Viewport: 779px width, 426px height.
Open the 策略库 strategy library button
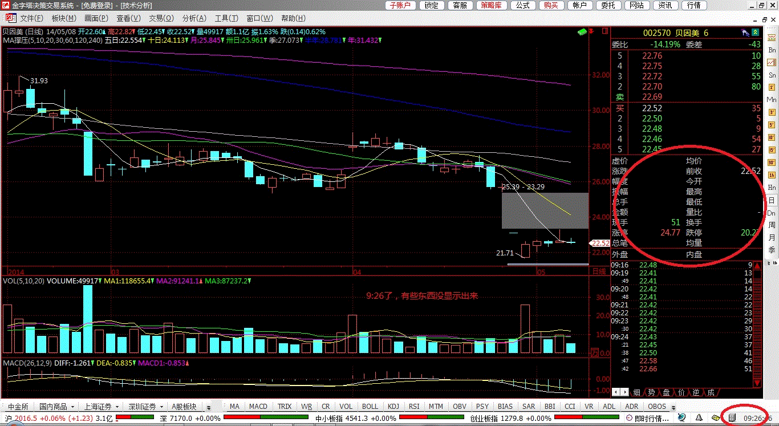[491, 5]
